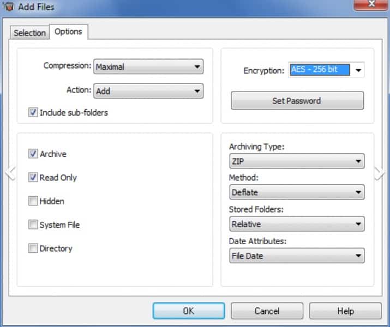Toggle the Read Only checkbox
Screen dimensions: 390x327
33,178
